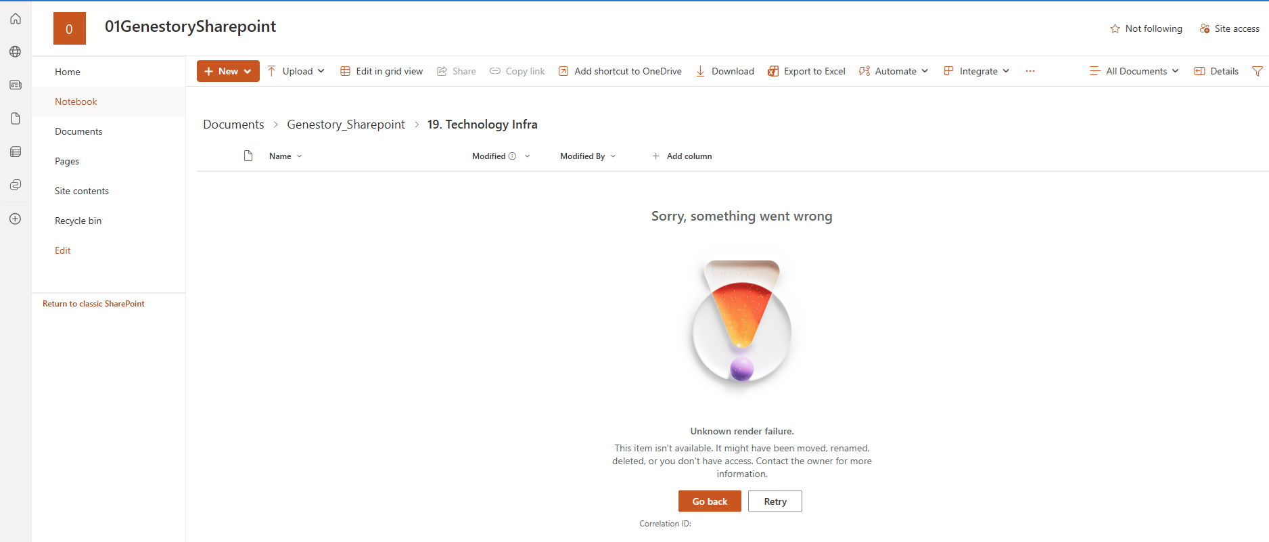Open My sites globe icon

coord(16,51)
